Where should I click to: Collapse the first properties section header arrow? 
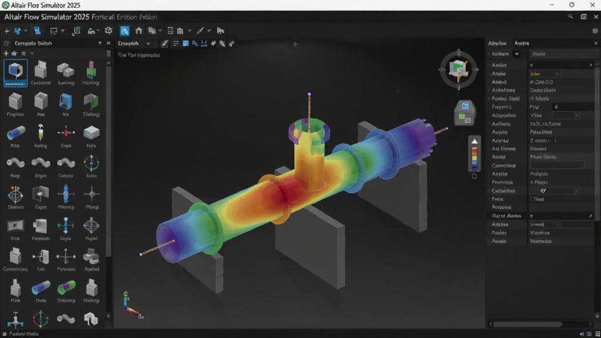tap(590, 65)
